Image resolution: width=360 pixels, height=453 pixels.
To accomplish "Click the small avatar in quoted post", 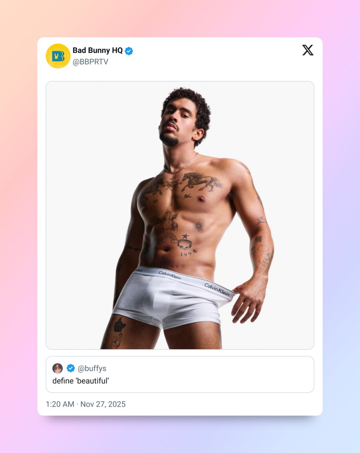I will [x=57, y=368].
